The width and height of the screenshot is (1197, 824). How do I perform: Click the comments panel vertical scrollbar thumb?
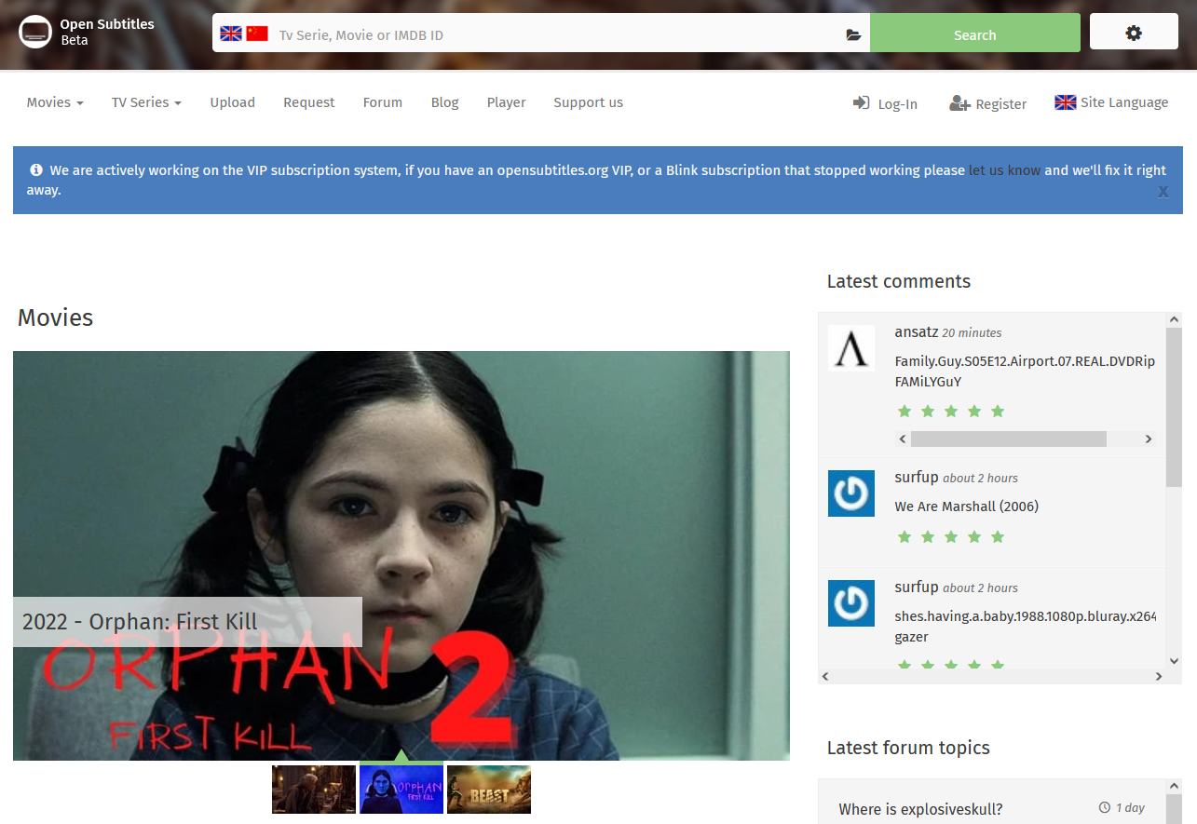(1174, 407)
